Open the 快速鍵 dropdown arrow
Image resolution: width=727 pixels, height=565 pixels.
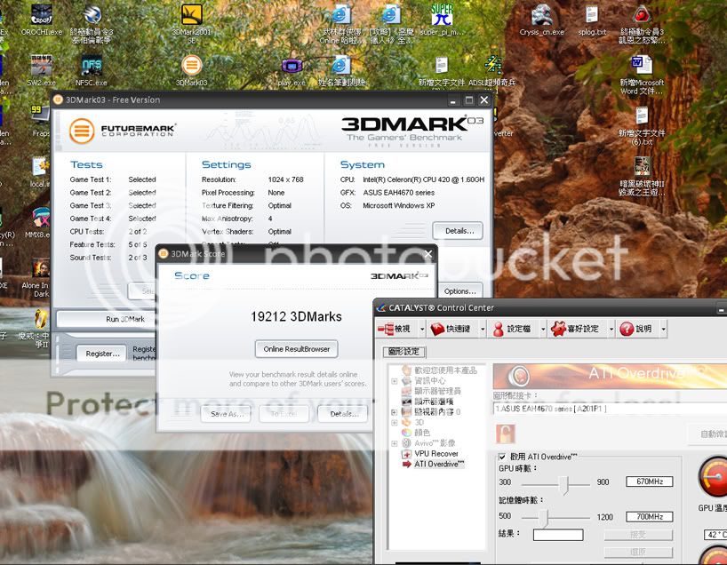483,329
